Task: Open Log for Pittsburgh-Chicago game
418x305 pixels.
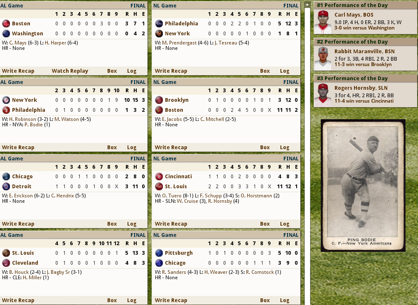Action: pos(285,300)
